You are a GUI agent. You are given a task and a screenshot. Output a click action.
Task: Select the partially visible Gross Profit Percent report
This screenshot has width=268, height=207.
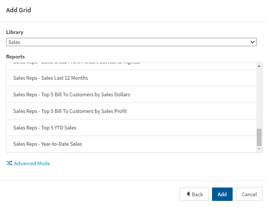tap(131, 66)
